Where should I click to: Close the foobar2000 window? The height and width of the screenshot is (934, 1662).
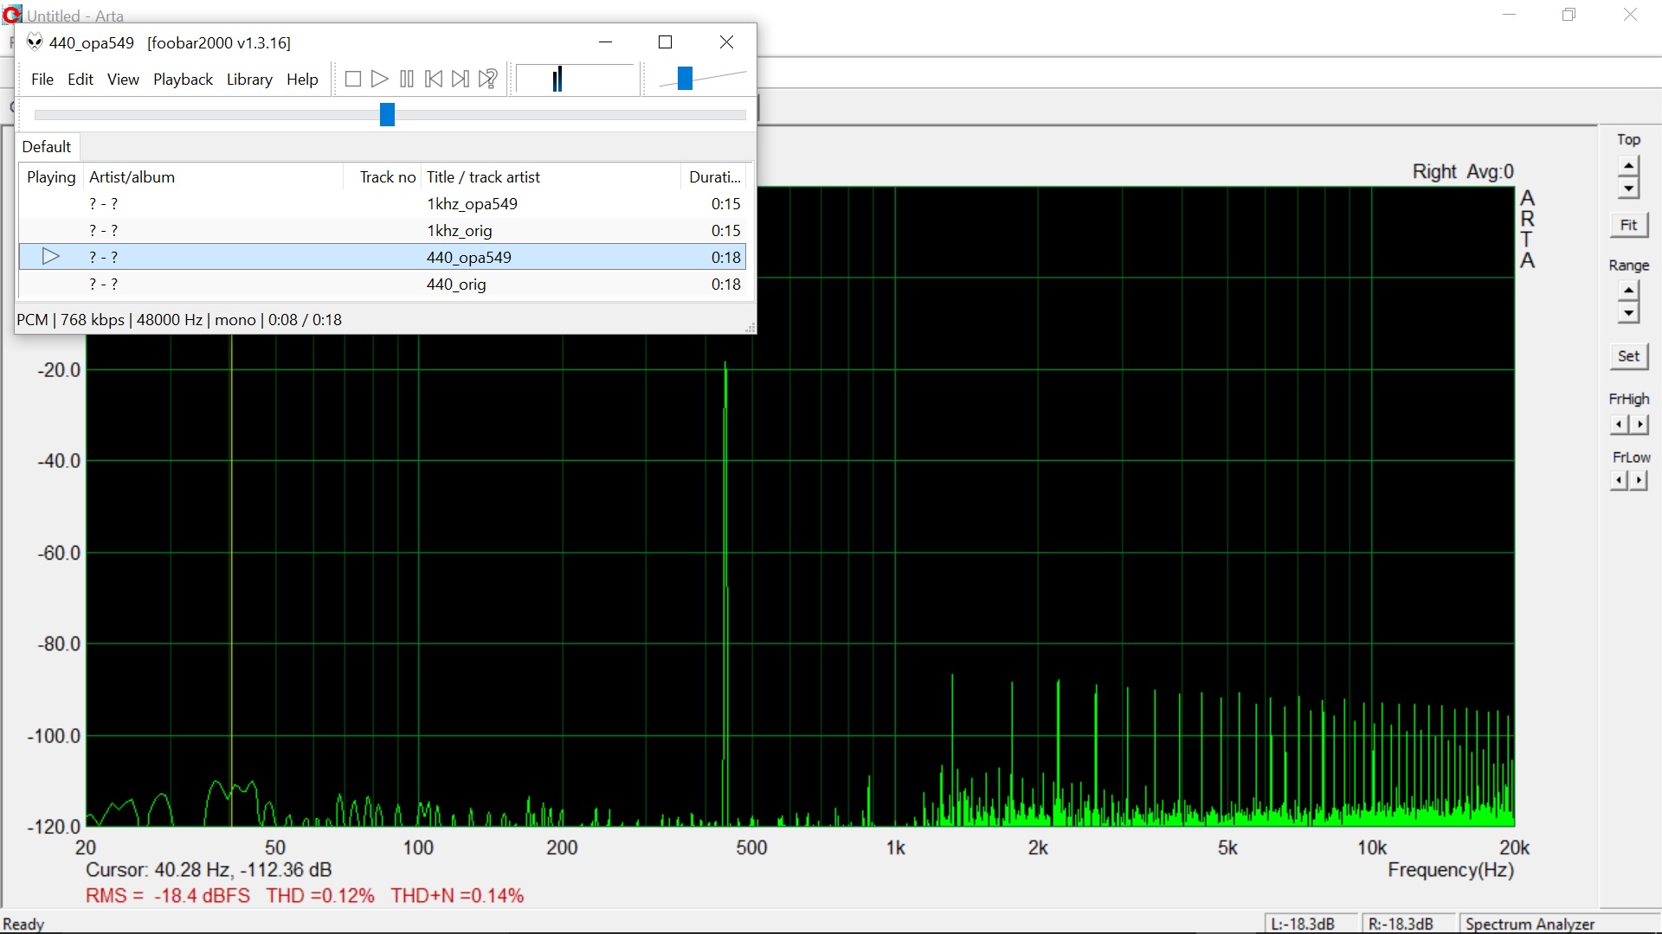coord(727,42)
